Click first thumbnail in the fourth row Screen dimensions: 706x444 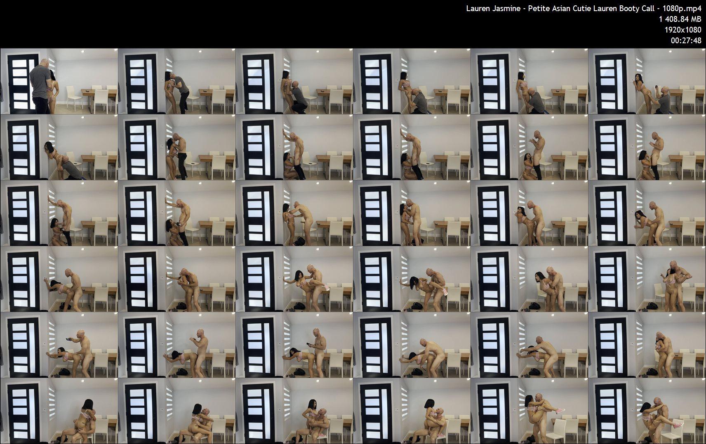59,279
